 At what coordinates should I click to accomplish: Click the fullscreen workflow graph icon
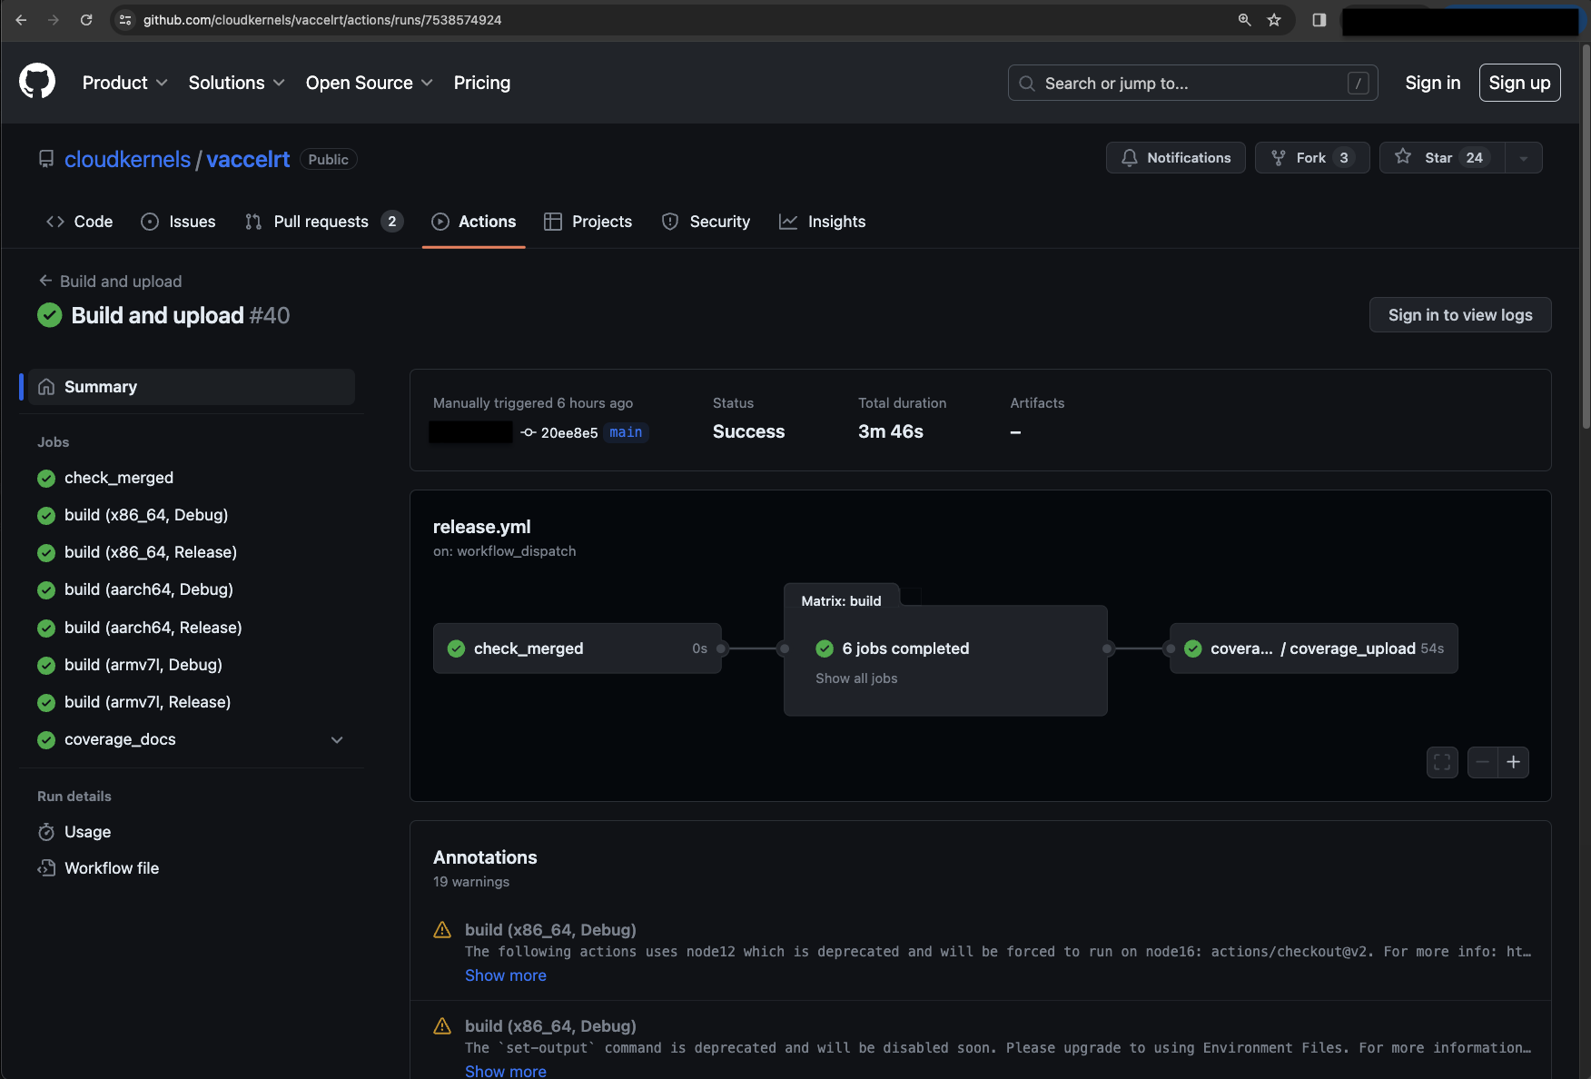(1442, 762)
